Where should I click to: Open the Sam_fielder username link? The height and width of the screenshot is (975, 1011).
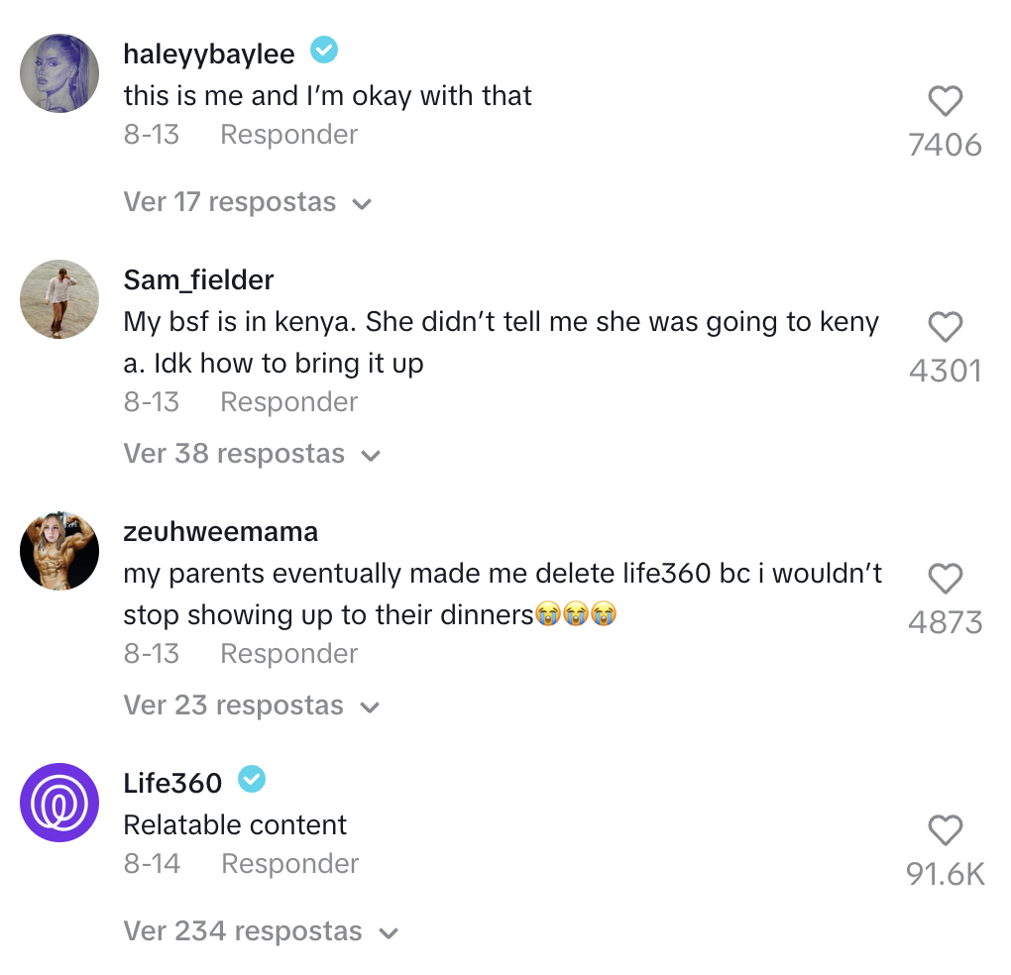[x=198, y=280]
